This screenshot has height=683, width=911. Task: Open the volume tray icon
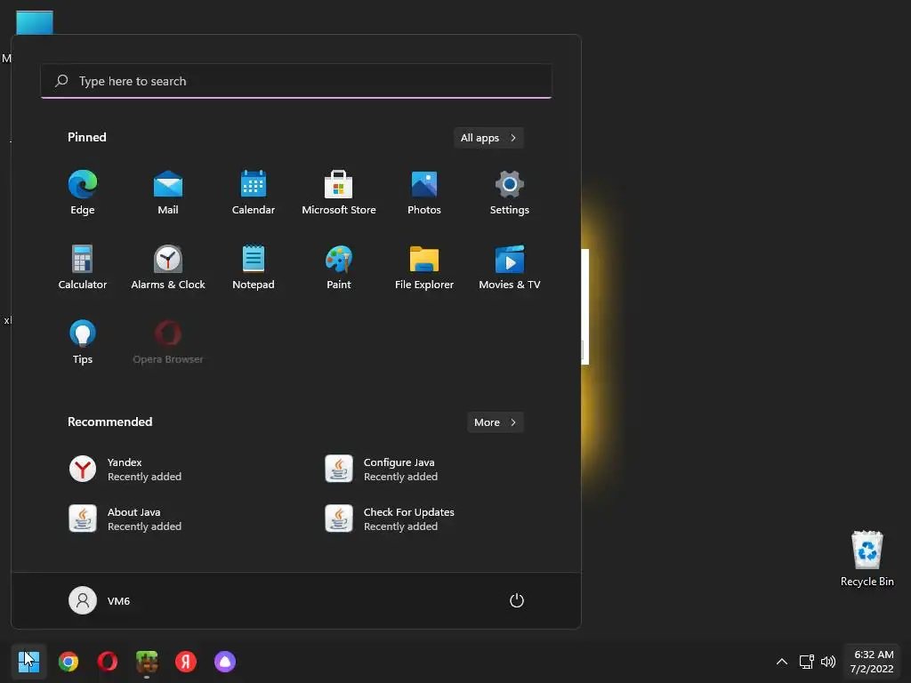point(828,662)
